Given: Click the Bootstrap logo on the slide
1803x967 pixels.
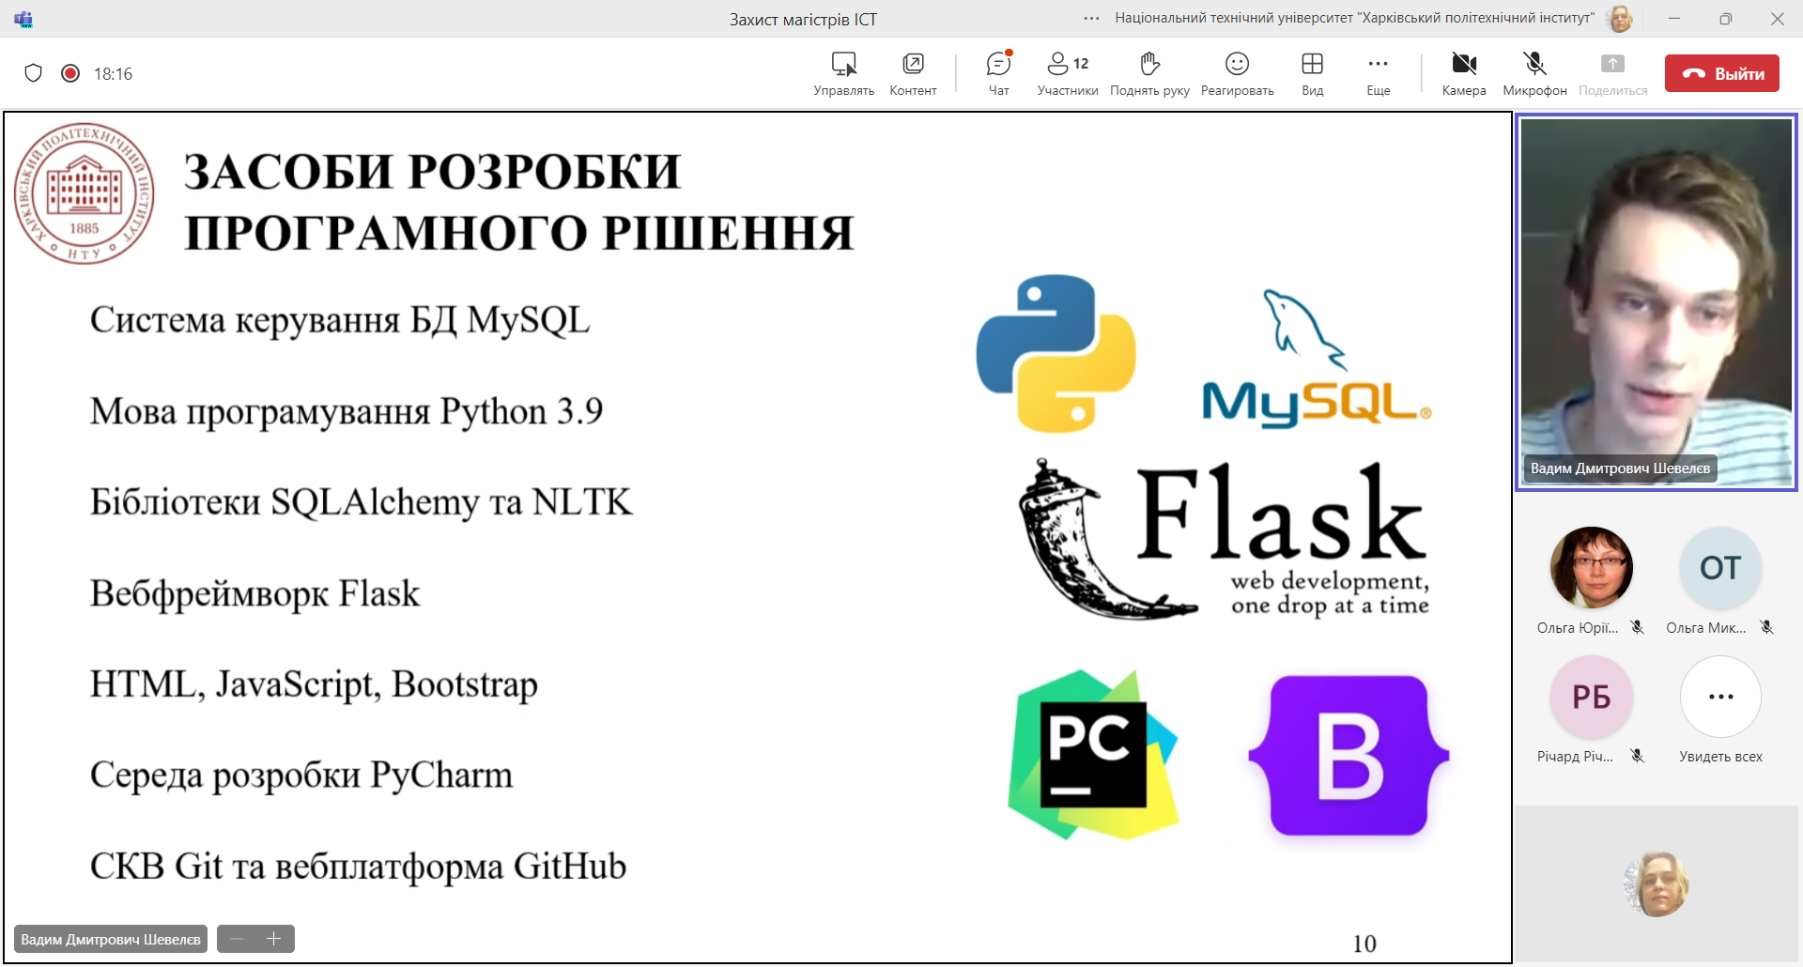Looking at the screenshot, I should pyautogui.click(x=1349, y=756).
